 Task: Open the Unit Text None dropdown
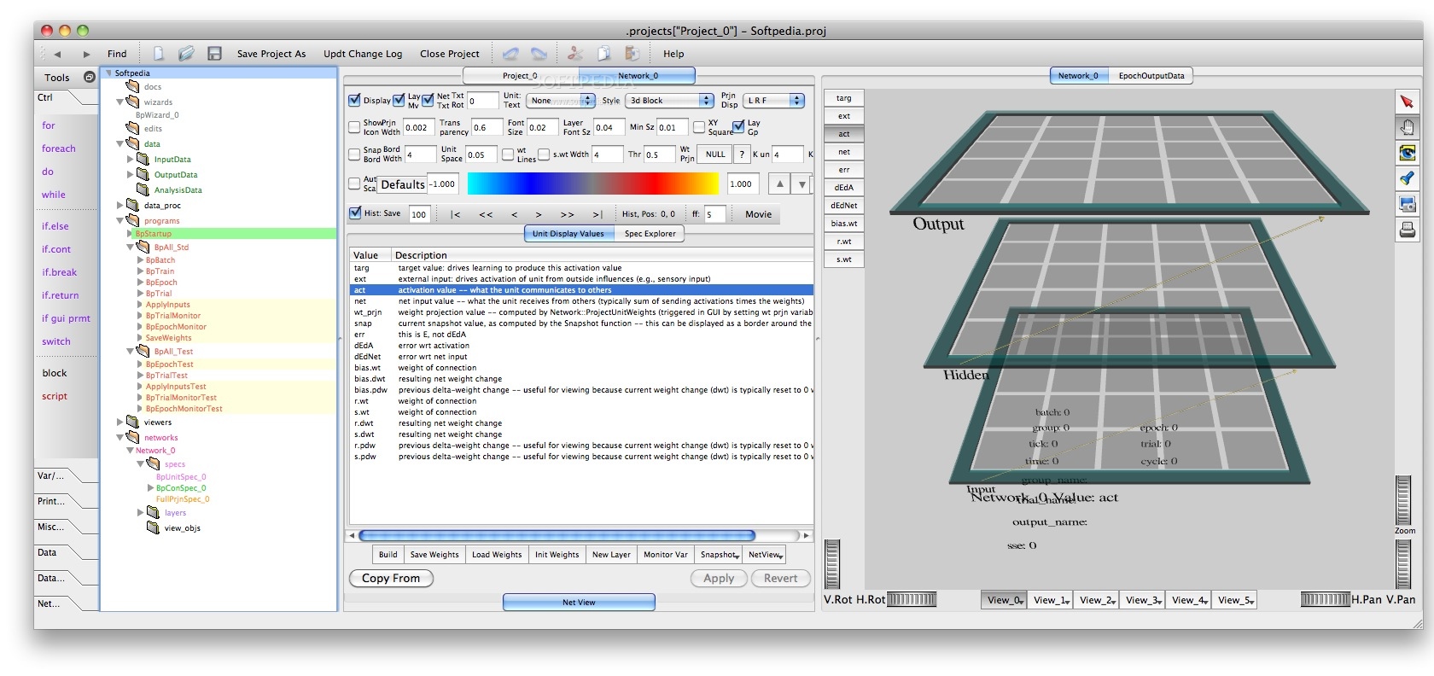[x=560, y=101]
